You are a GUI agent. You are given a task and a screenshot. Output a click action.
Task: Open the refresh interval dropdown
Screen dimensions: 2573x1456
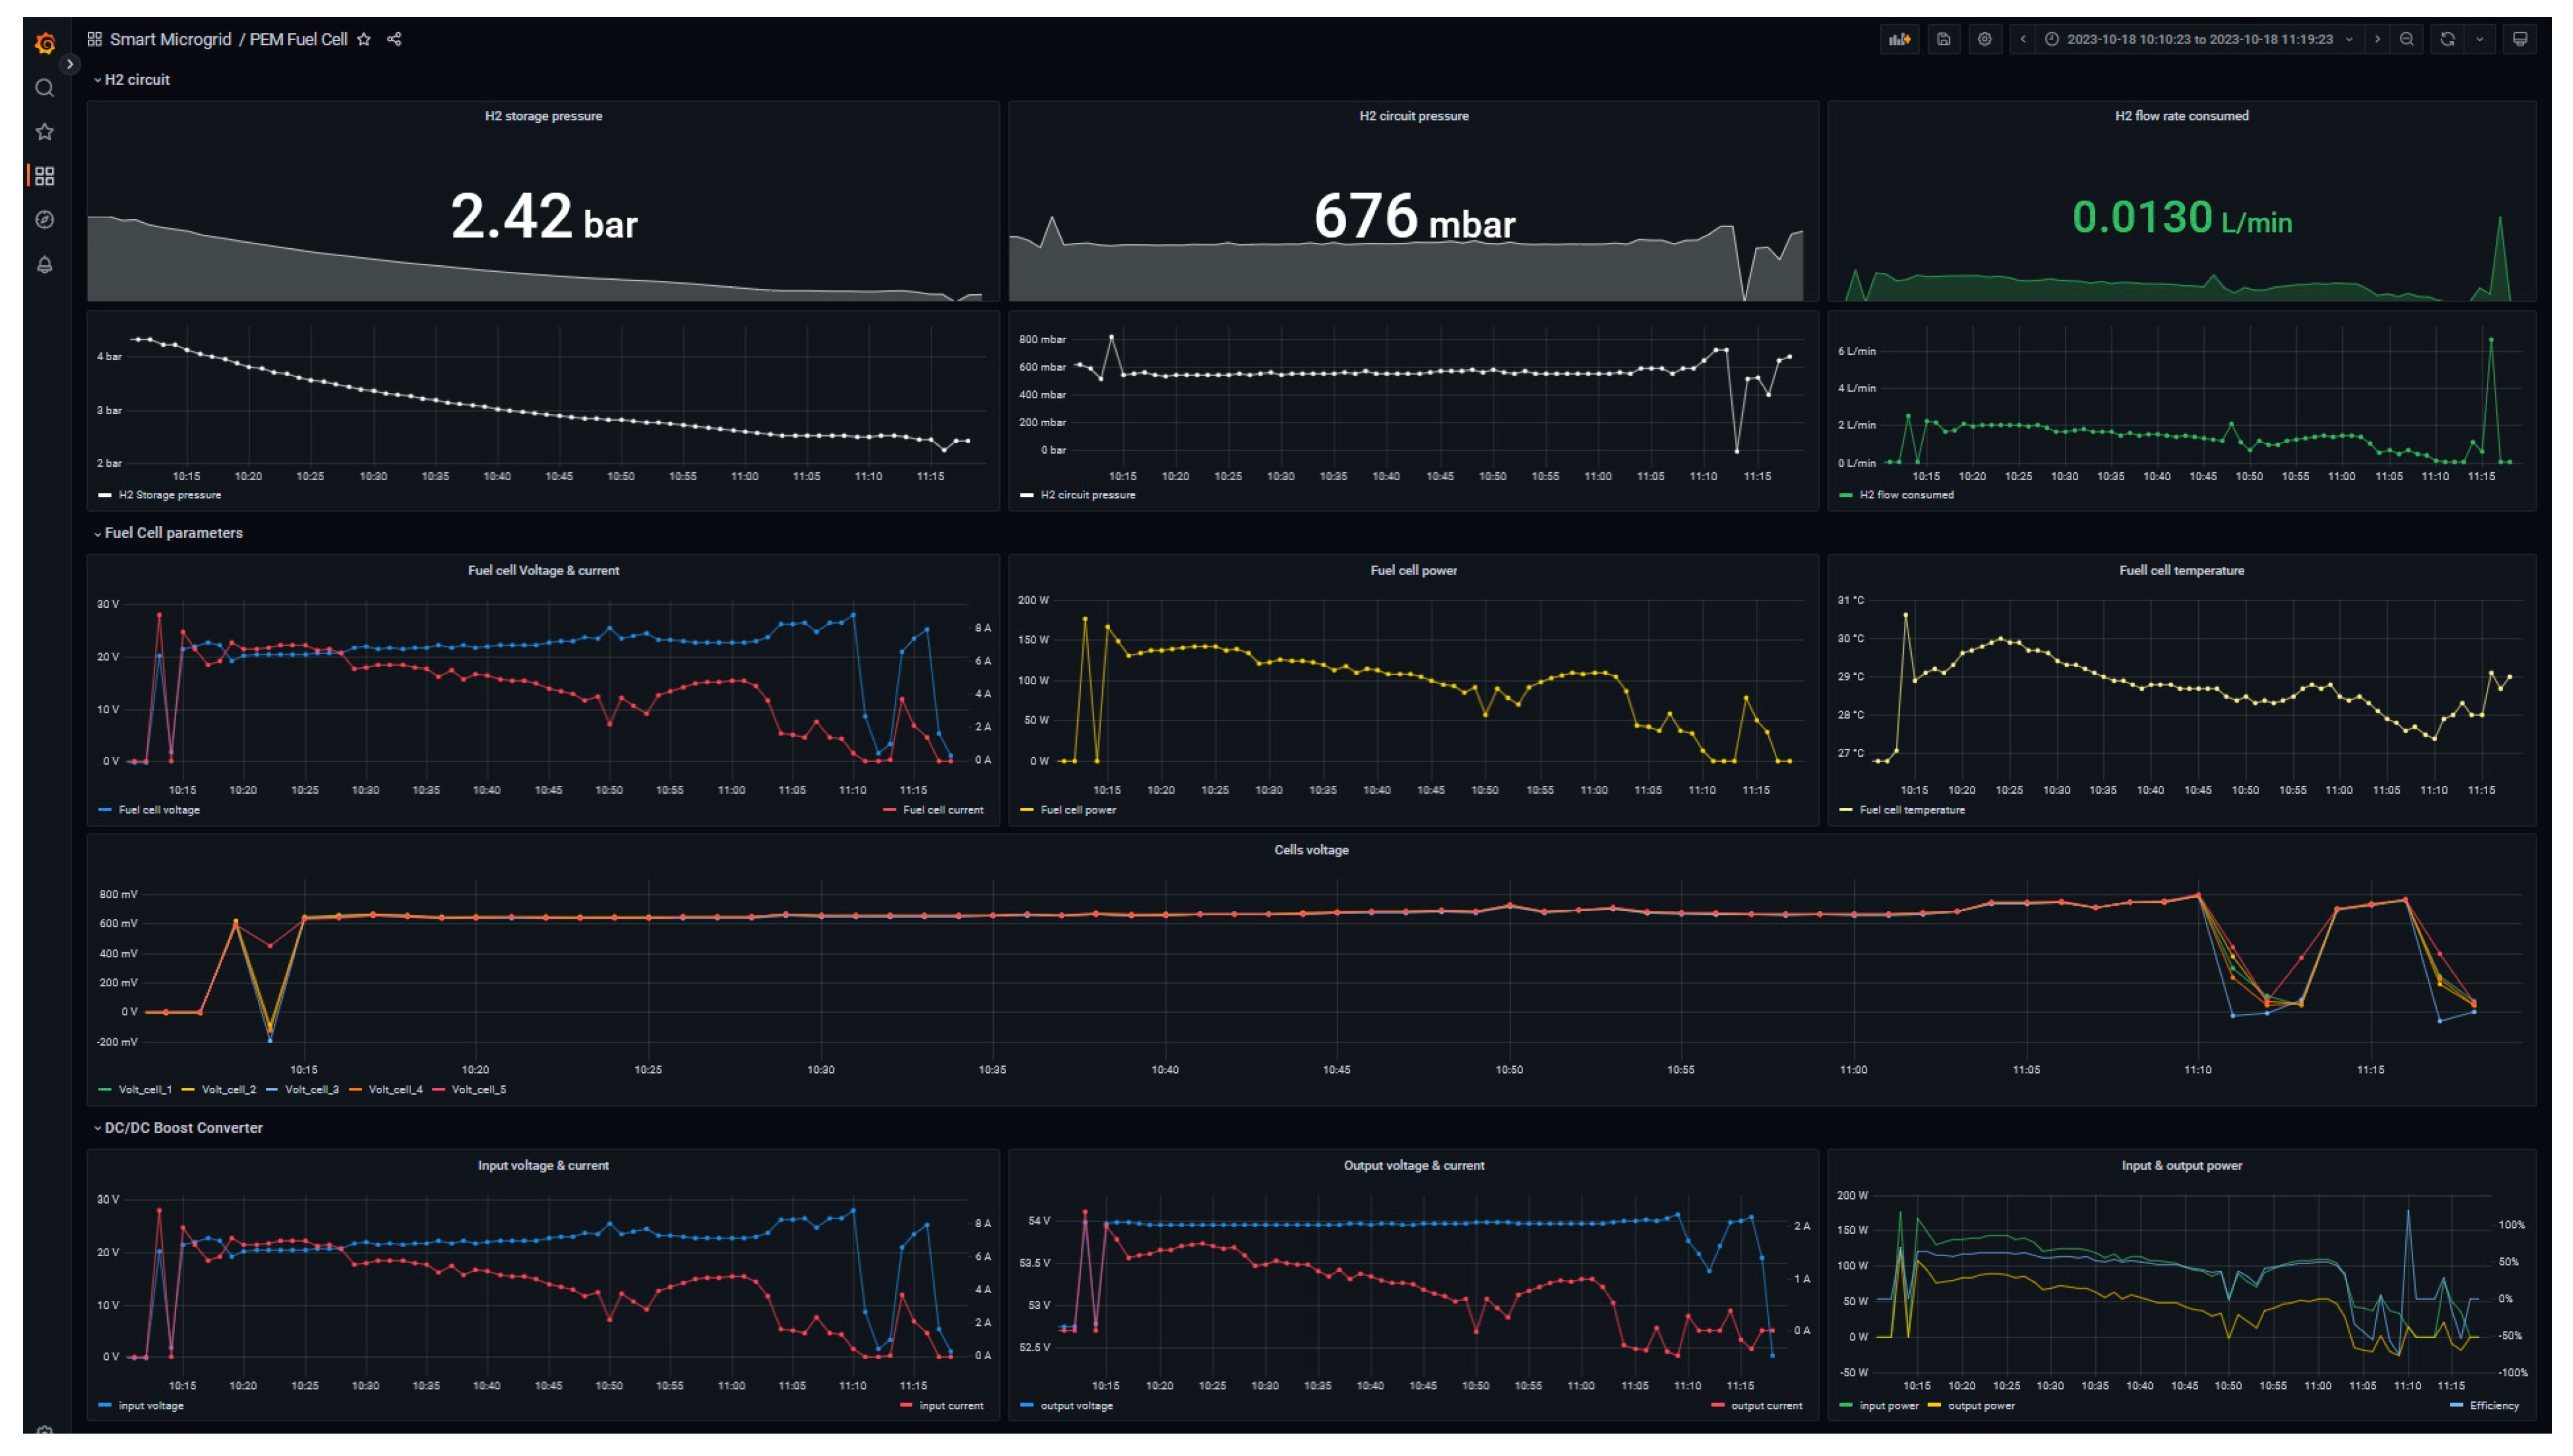click(x=2479, y=39)
